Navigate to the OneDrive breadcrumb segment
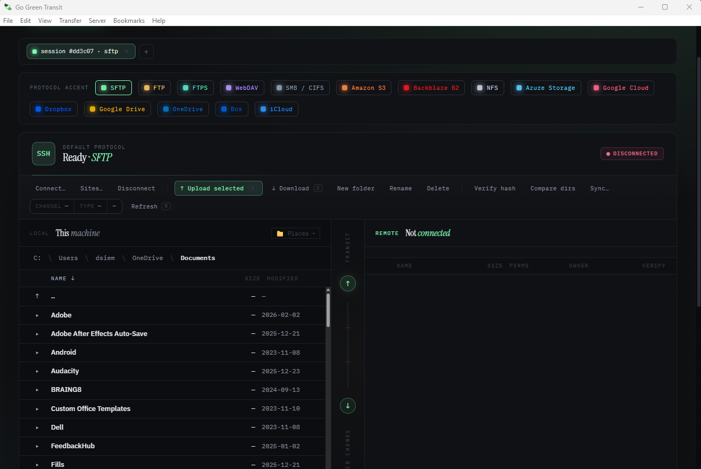Screen dimensions: 701x469 (x=147, y=258)
